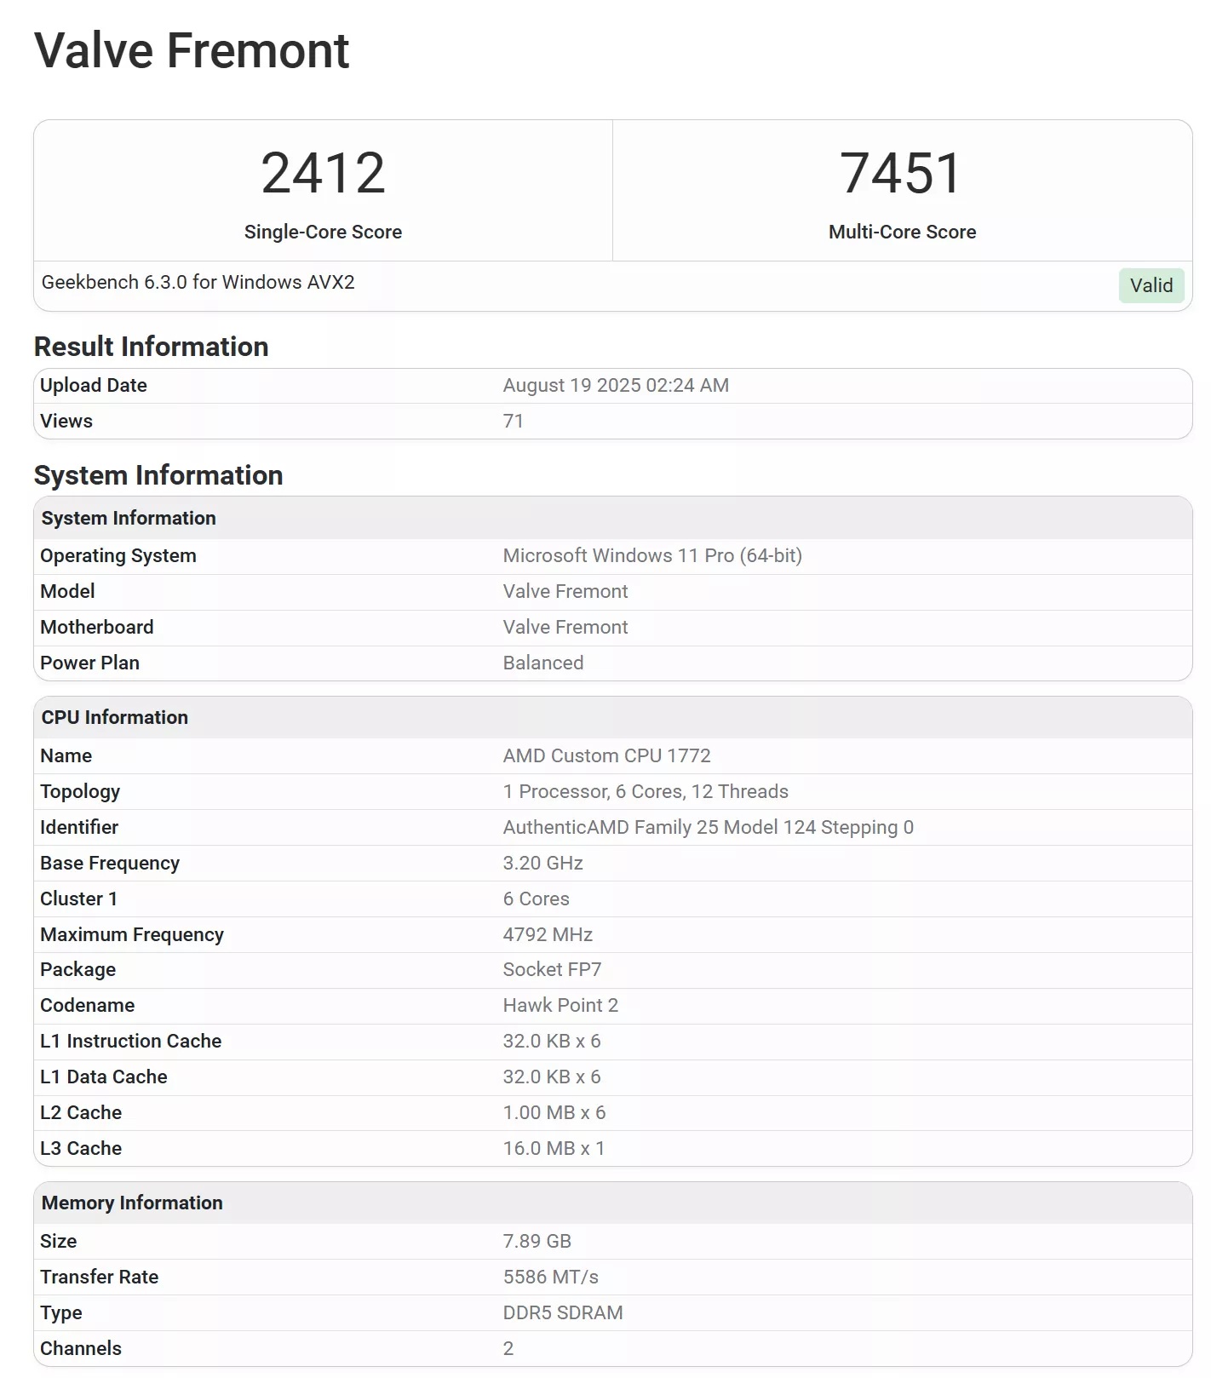The width and height of the screenshot is (1211, 1378).
Task: Select the date August 19 2025 02:24 AM
Action: click(616, 385)
